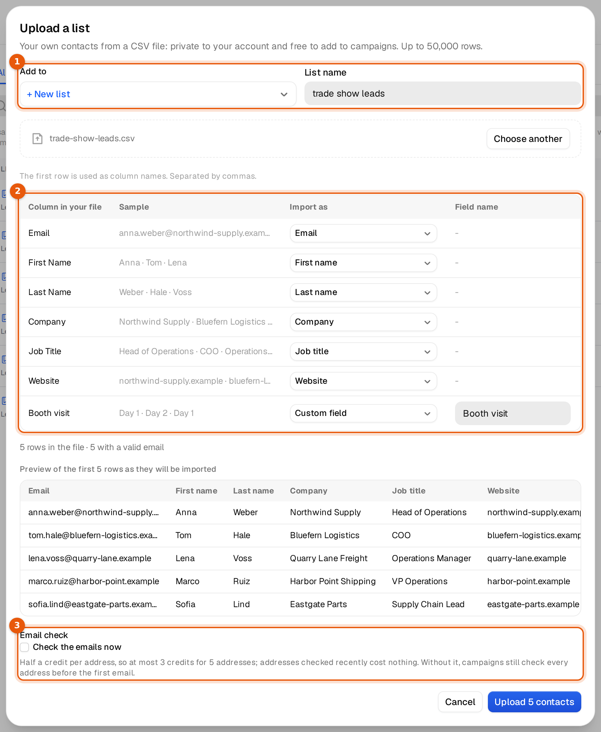Open the Import as dropdown for Job Title
Viewport: 601px width, 732px height.
coord(363,352)
